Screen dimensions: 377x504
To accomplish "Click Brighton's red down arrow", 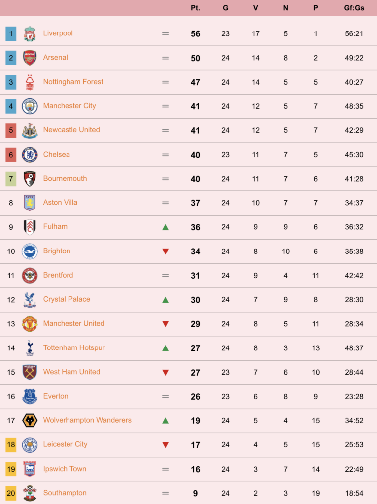I will (166, 252).
